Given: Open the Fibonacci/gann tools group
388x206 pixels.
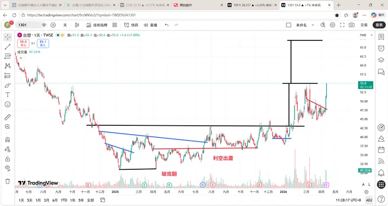Looking at the screenshot, I should point(8,56).
